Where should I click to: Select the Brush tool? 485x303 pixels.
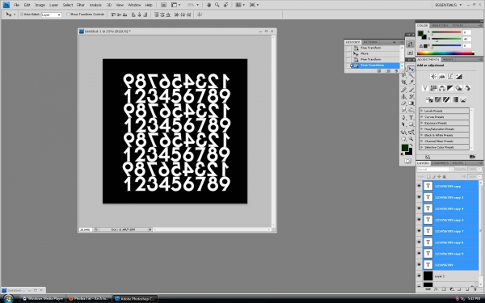411,90
